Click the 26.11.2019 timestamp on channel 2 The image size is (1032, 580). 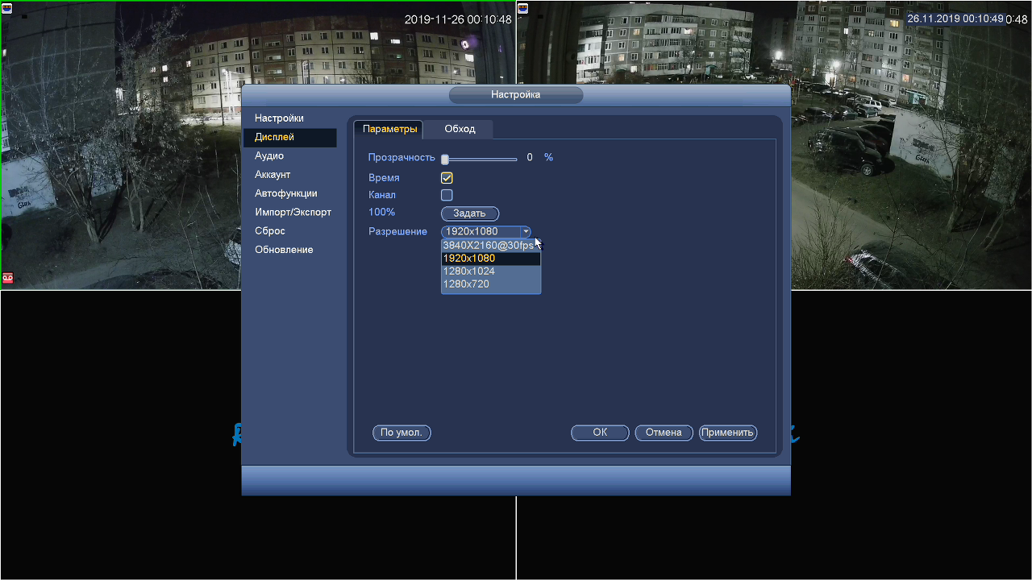tap(956, 19)
